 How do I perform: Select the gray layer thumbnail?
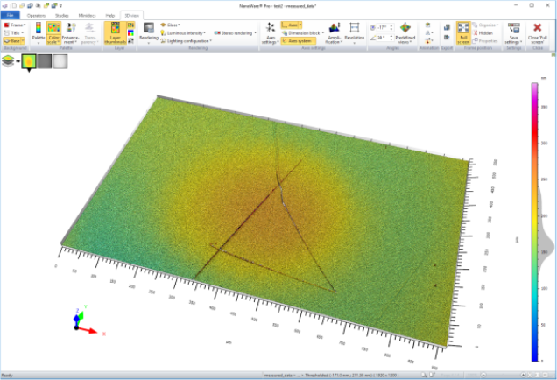click(44, 61)
